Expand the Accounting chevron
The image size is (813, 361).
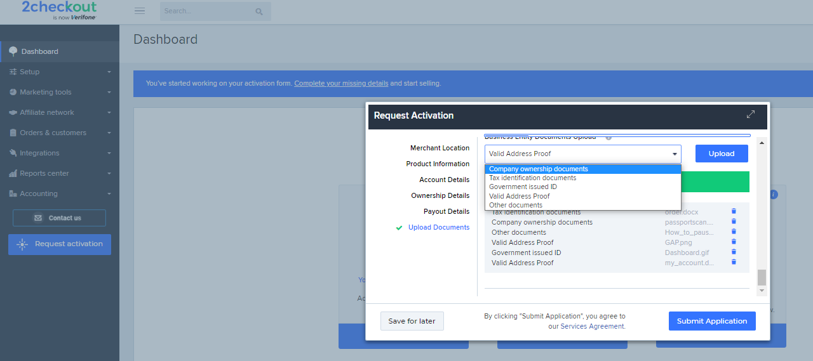109,194
